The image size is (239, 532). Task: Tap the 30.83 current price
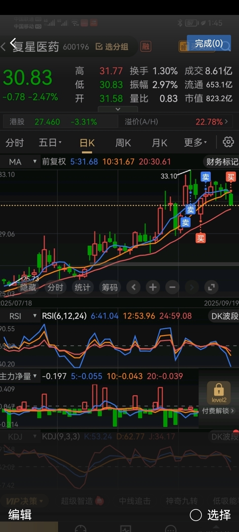point(28,77)
